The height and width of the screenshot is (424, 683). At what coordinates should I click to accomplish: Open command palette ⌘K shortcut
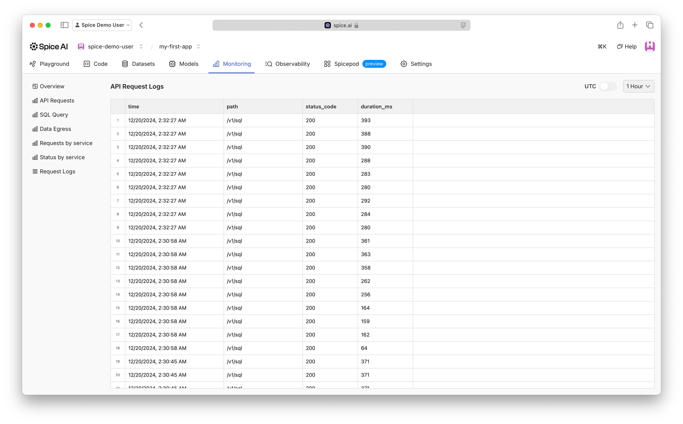point(602,47)
